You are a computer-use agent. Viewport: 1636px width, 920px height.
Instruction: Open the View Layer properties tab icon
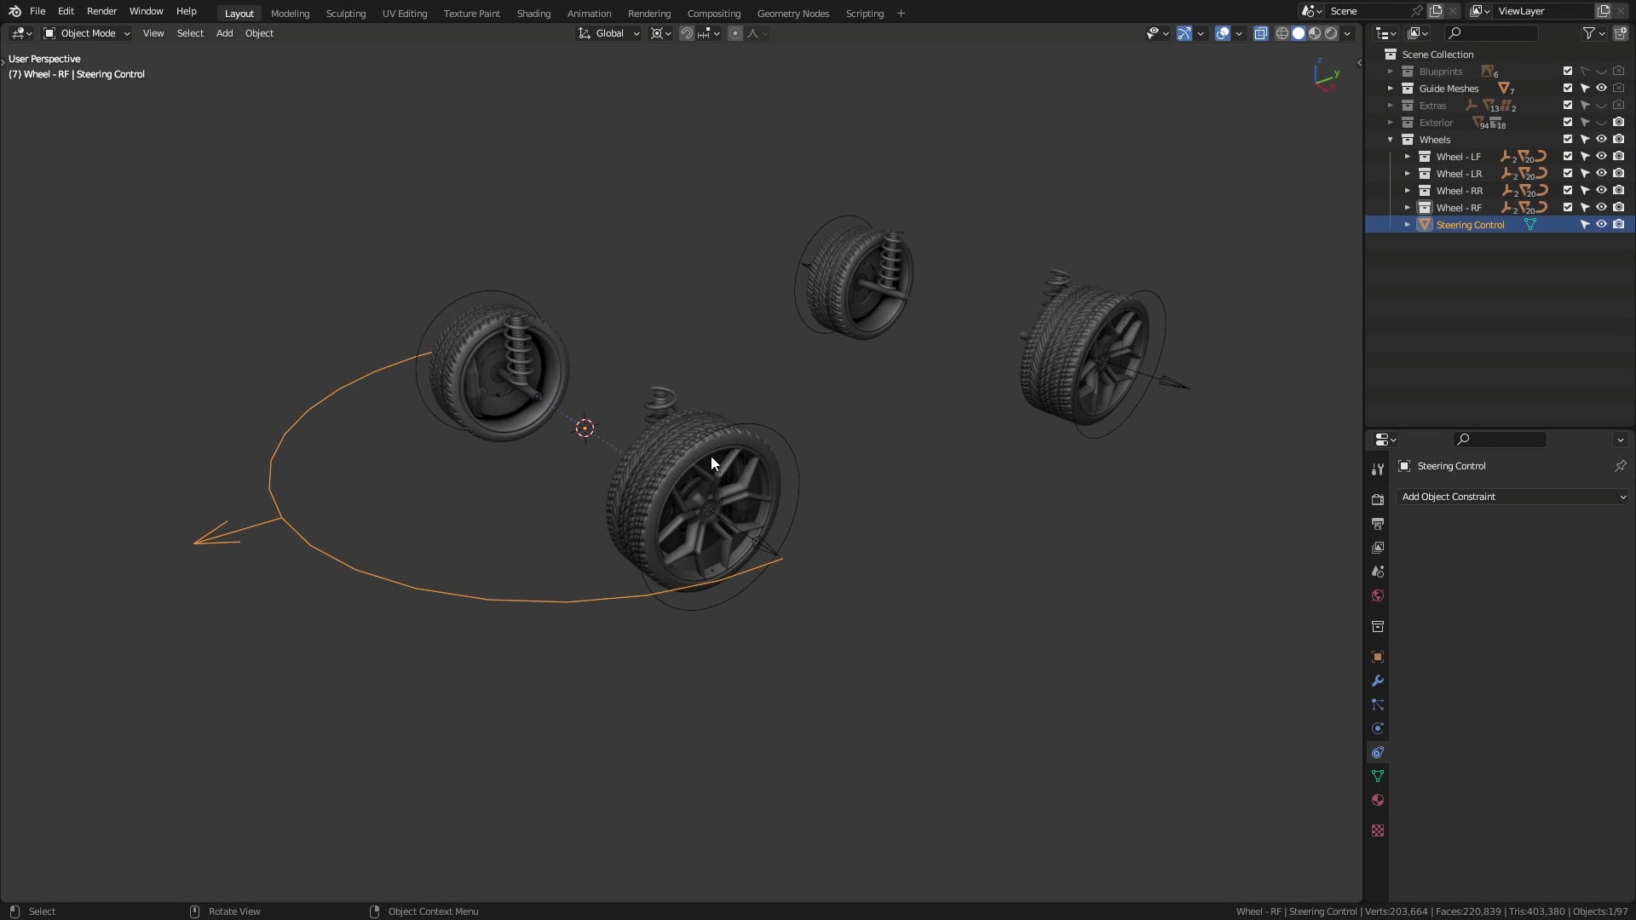pos(1378,548)
